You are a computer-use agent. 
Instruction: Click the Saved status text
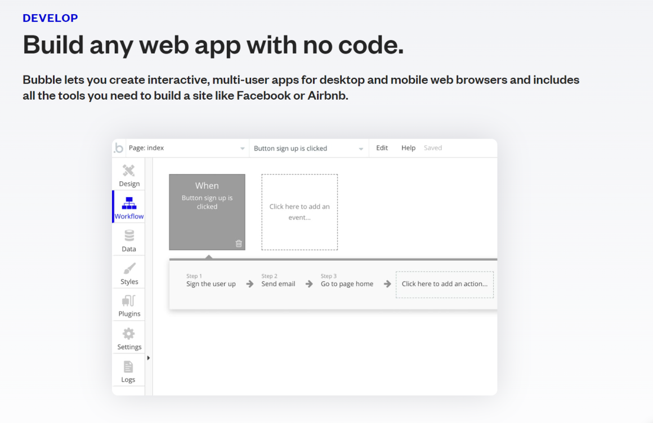(x=433, y=148)
